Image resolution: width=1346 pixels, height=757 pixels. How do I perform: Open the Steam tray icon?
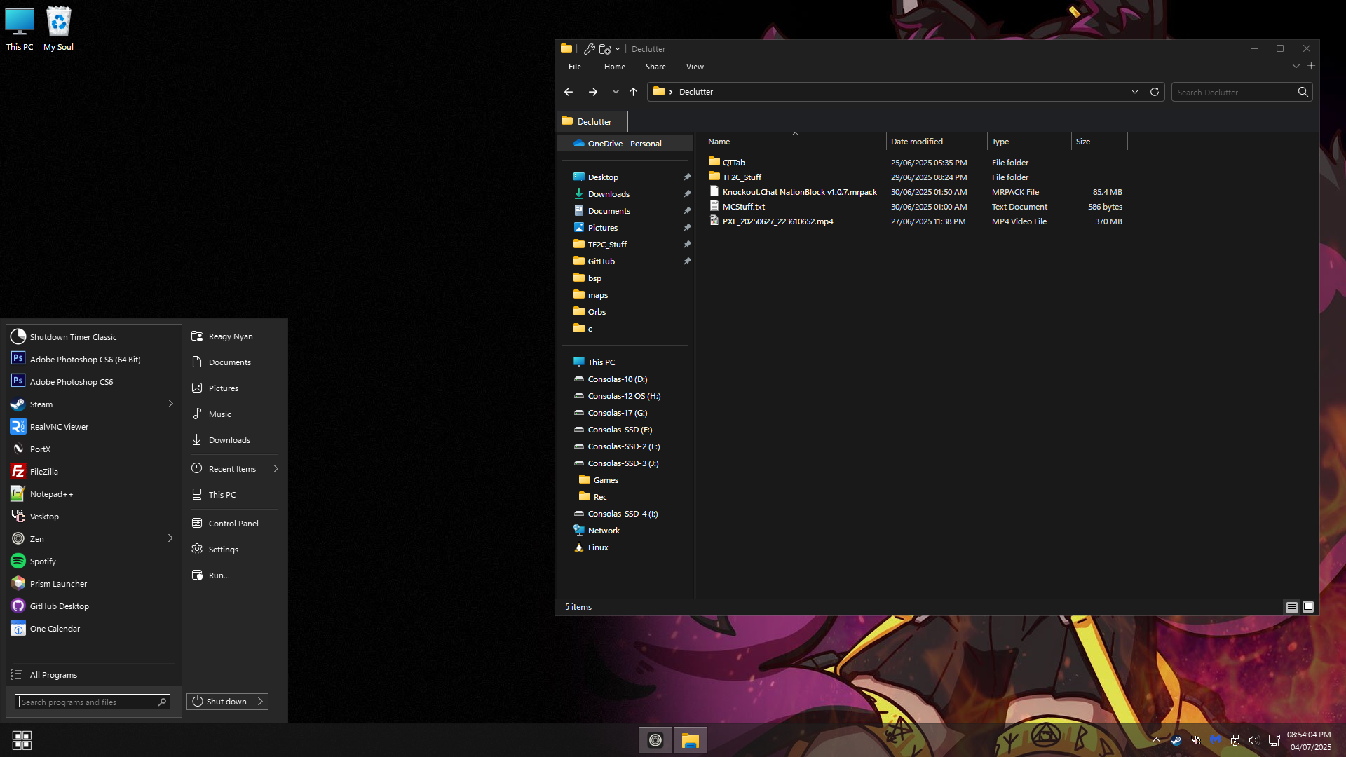click(x=1176, y=740)
